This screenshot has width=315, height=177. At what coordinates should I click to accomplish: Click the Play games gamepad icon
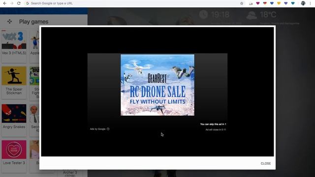coord(9,22)
